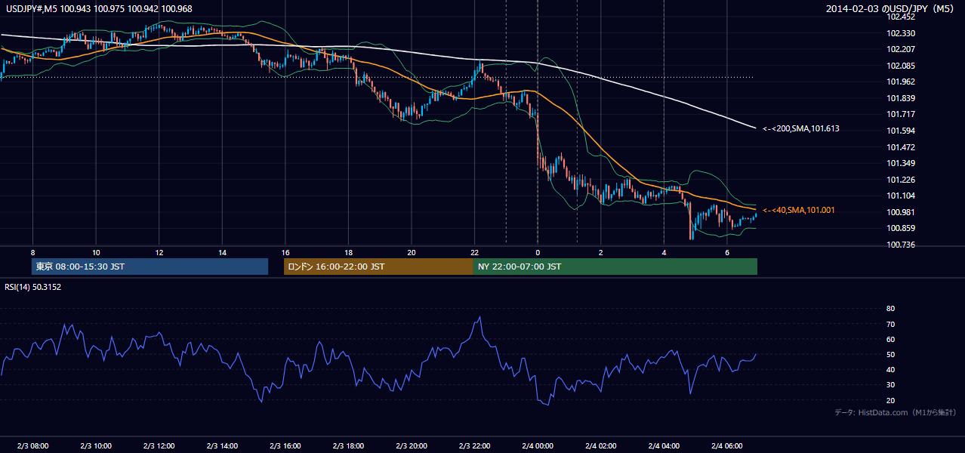Viewport: 965px width, 453px height.
Task: Click the 40 SMA 101.001 label
Action: pyautogui.click(x=798, y=210)
